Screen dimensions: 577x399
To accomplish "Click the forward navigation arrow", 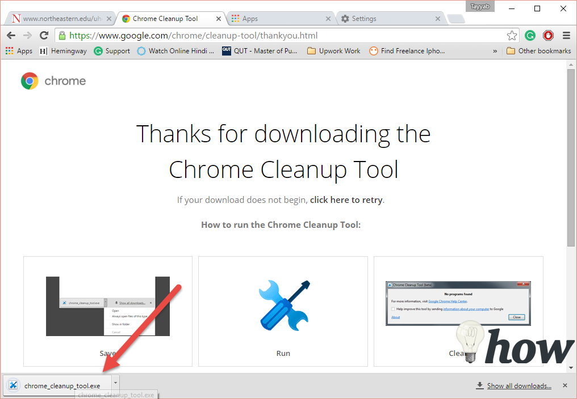I will coord(28,35).
